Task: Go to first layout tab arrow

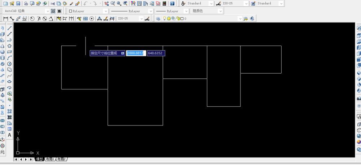Action: pos(16,159)
